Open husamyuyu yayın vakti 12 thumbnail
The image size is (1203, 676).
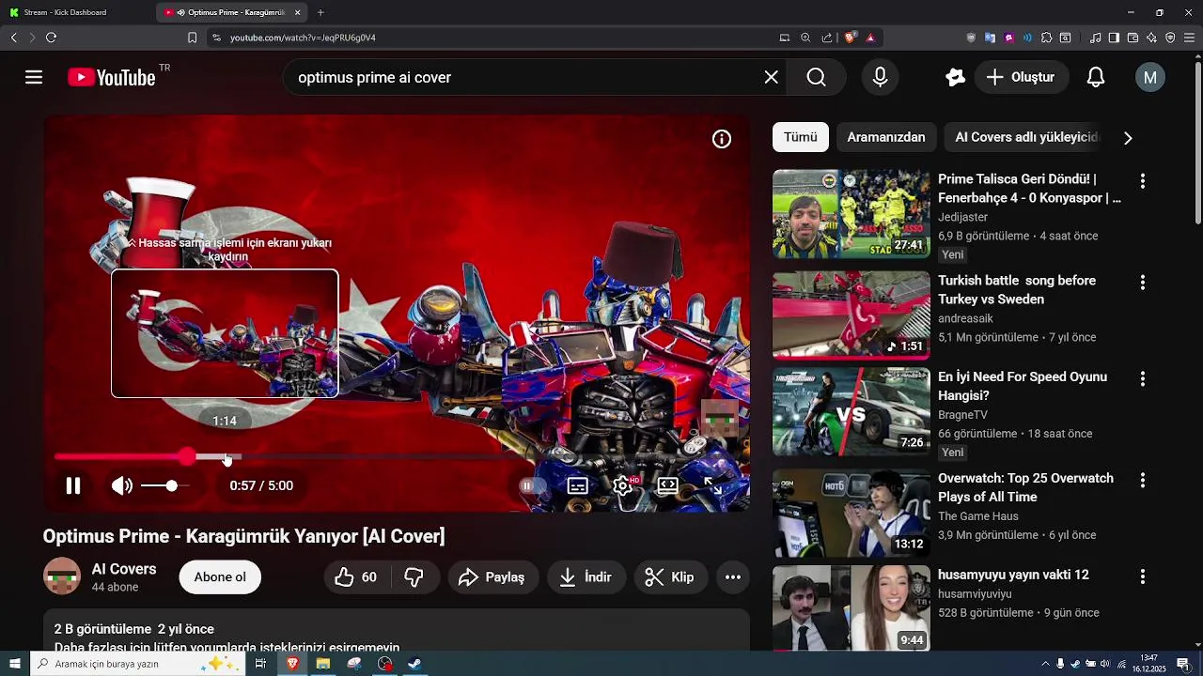tap(851, 607)
